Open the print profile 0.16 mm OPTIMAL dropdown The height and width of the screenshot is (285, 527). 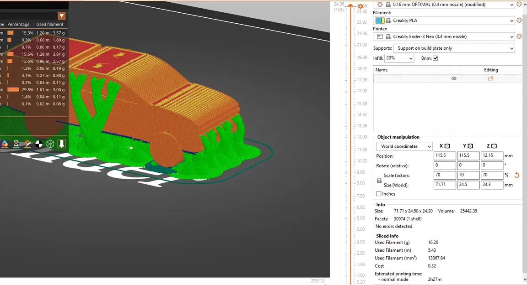coord(444,5)
